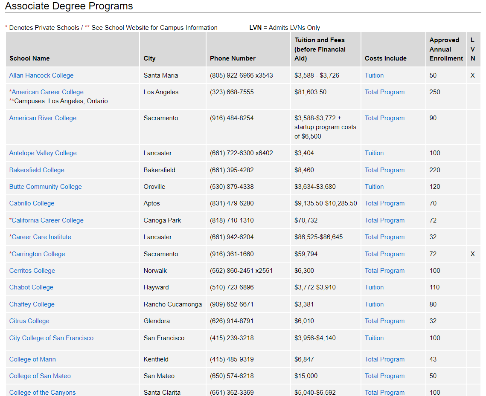Image resolution: width=486 pixels, height=396 pixels.
Task: Open Chaffey College link
Action: [x=32, y=304]
